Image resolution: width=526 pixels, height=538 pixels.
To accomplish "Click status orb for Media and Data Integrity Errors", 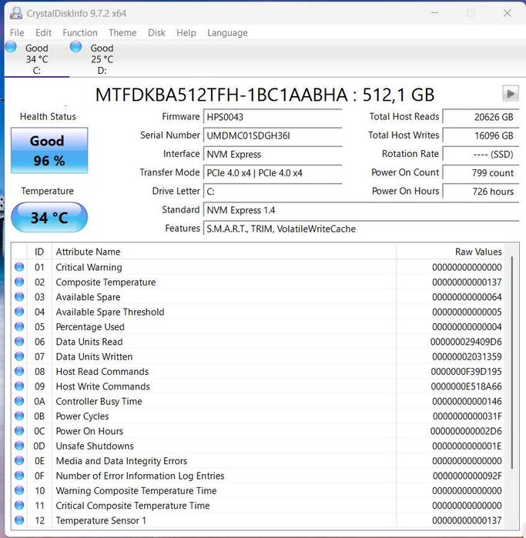I will (19, 461).
